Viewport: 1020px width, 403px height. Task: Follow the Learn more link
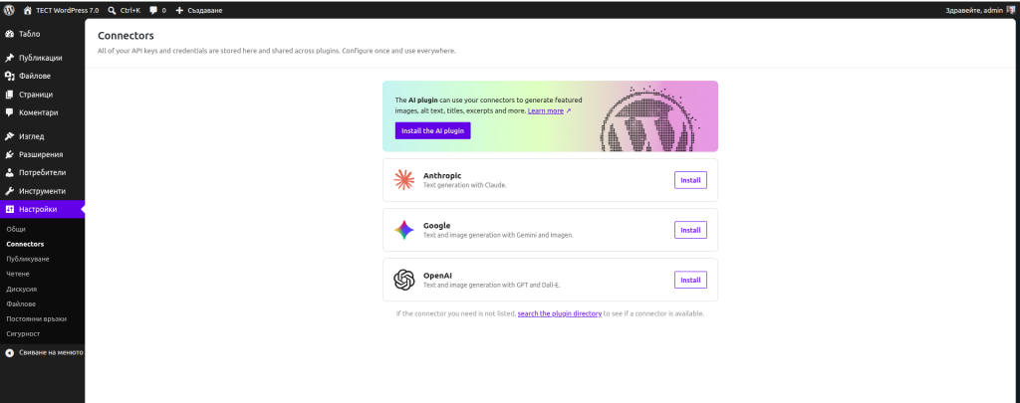point(548,111)
